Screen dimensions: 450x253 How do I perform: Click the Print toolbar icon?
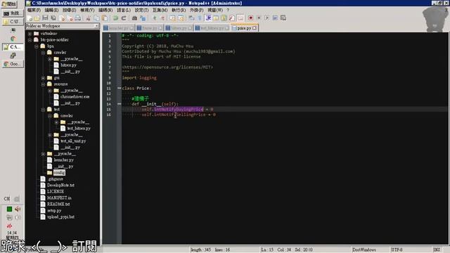pos(78,18)
